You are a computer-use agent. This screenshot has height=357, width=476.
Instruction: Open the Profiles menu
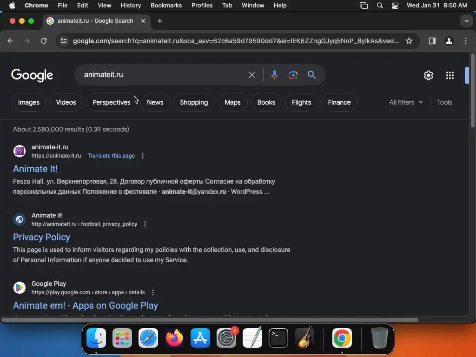click(202, 6)
